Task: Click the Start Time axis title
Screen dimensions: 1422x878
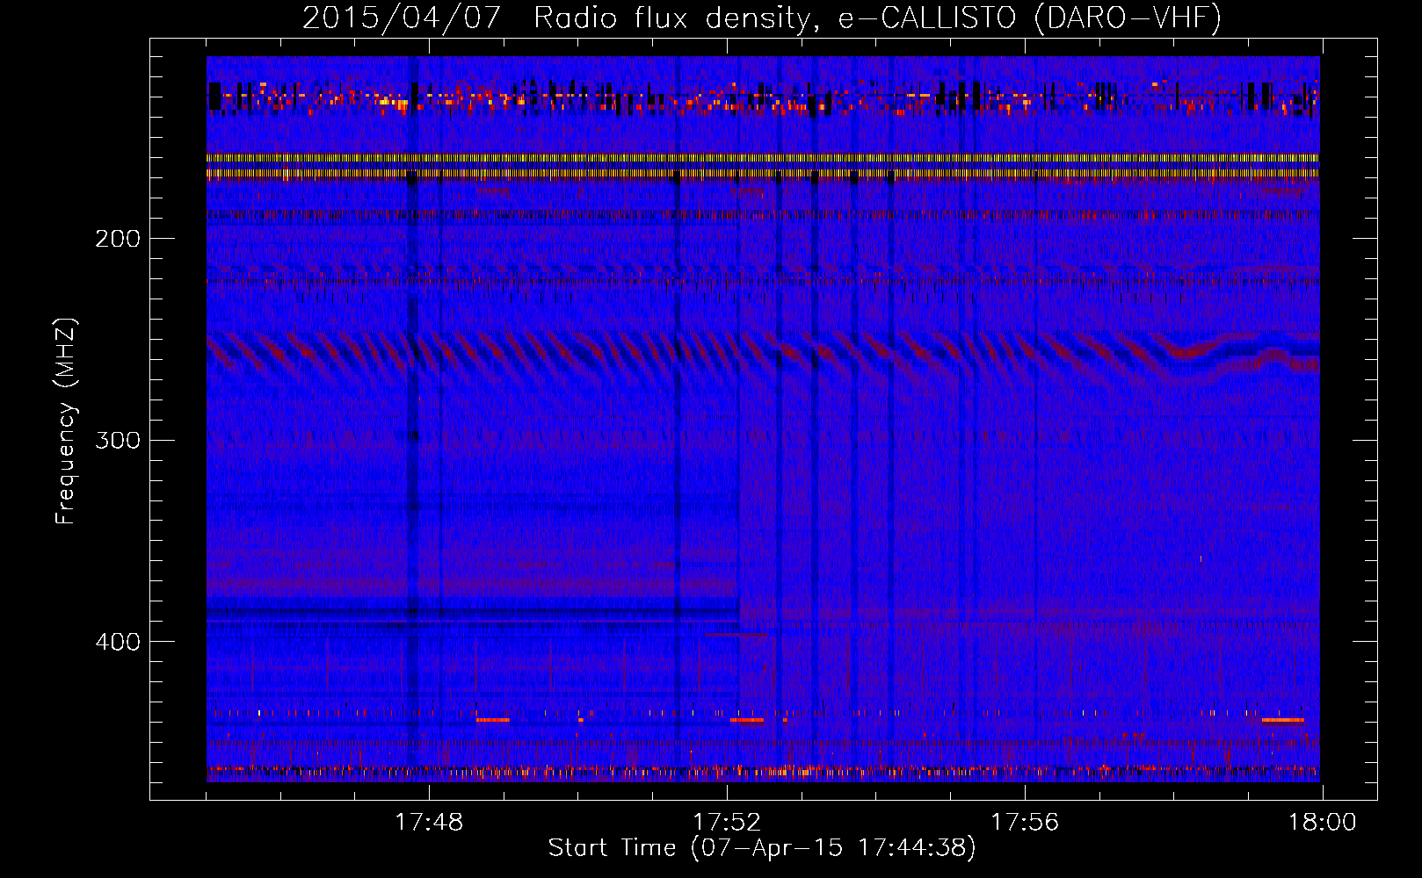Action: coord(762,848)
